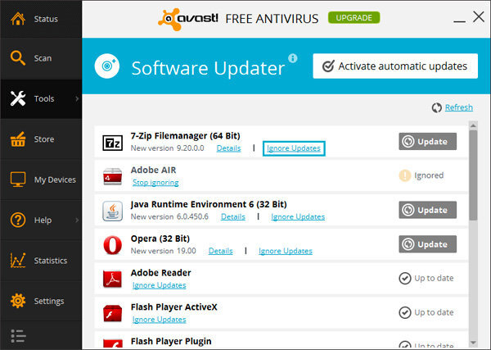This screenshot has height=350, width=491.
Task: Open the Statistics menu item
Action: pos(41,261)
